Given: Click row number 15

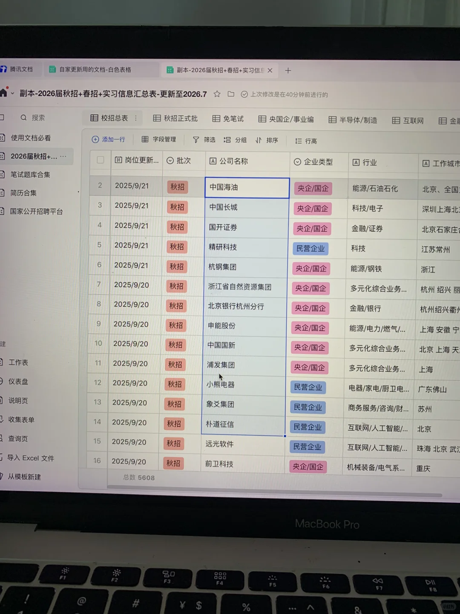Looking at the screenshot, I should pyautogui.click(x=97, y=441).
